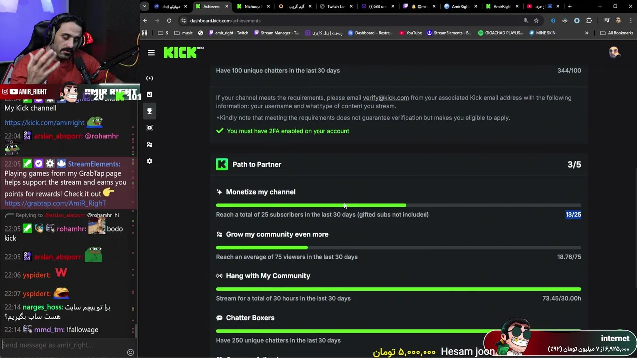637x358 pixels.
Task: Bookmark this page with the star icon
Action: click(x=536, y=21)
